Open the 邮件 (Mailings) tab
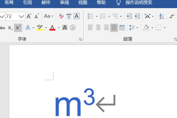 pos(46,2)
